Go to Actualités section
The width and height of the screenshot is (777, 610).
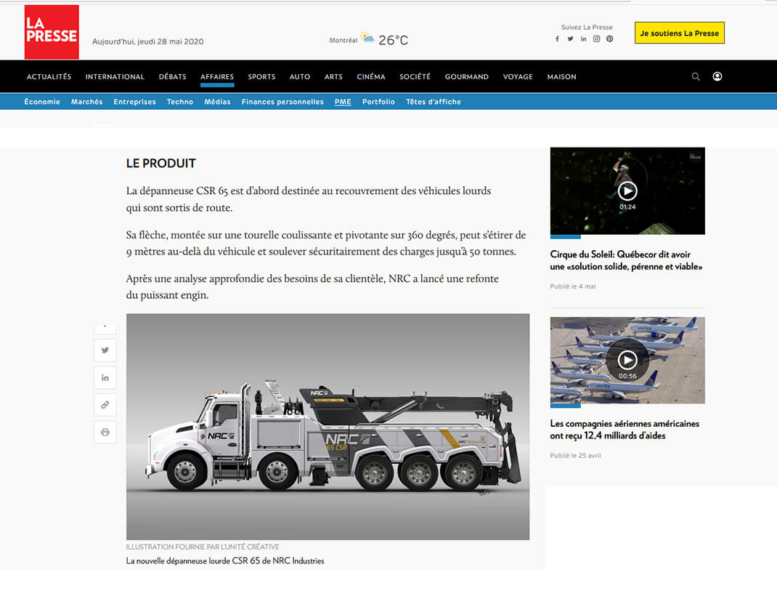[x=49, y=77]
